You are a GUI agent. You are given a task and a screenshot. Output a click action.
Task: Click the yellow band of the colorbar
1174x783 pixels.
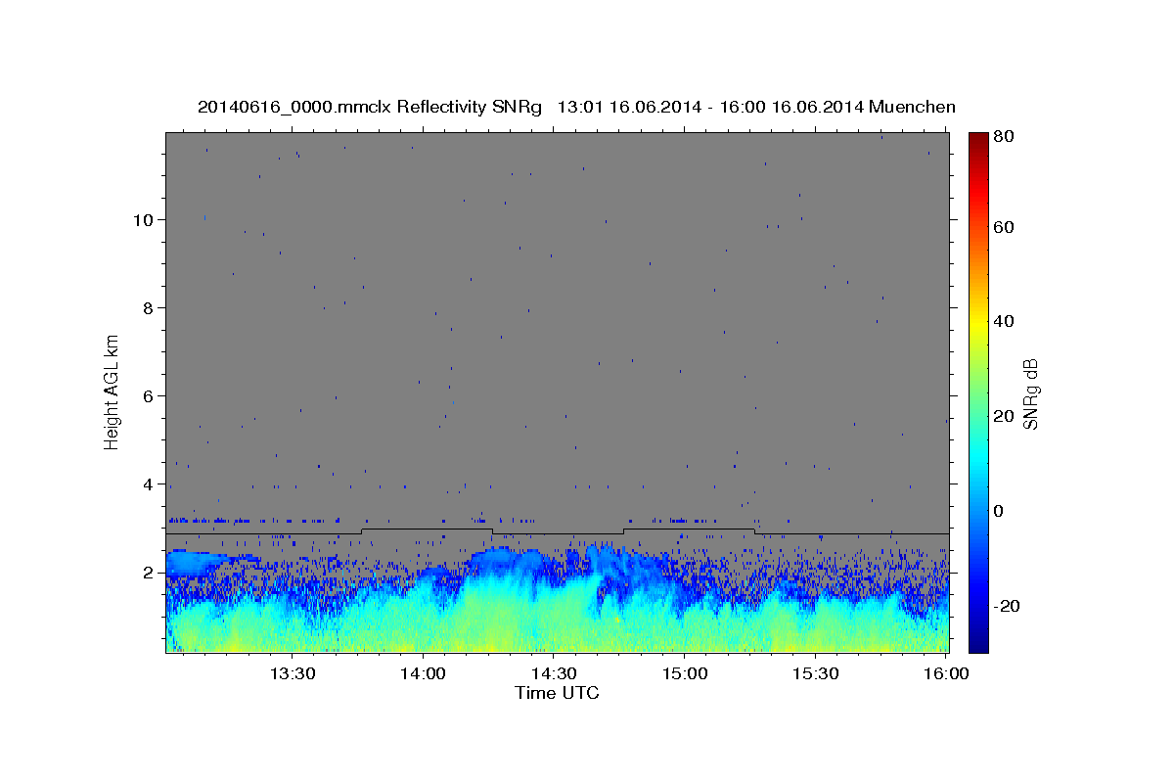pyautogui.click(x=978, y=328)
